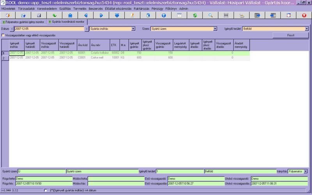Toggle the Visszaigazolatlan vagy eltérő visszaigazolás checkbox

click(3, 35)
